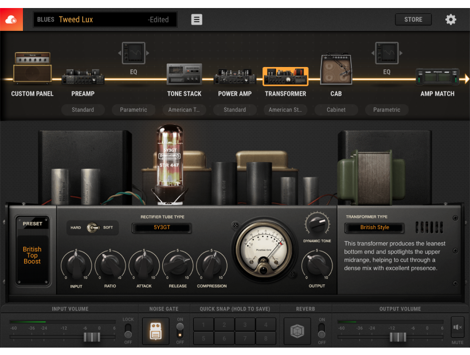The height and width of the screenshot is (355, 470).
Task: Toggle the Noise Gate on/off switch
Action: 180,330
